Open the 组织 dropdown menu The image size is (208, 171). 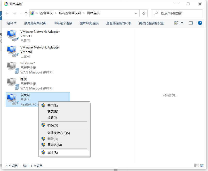[12, 23]
